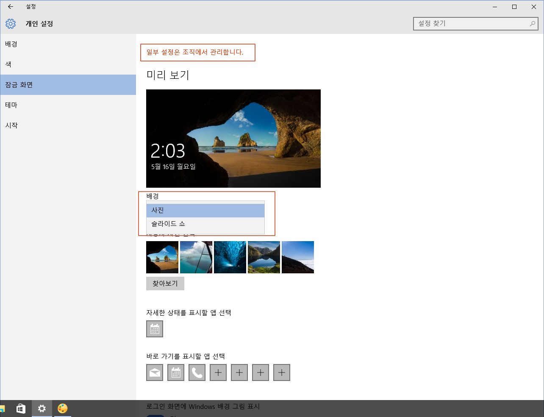Pick the blue ice cave thumbnail
This screenshot has height=417, width=544.
tap(230, 257)
